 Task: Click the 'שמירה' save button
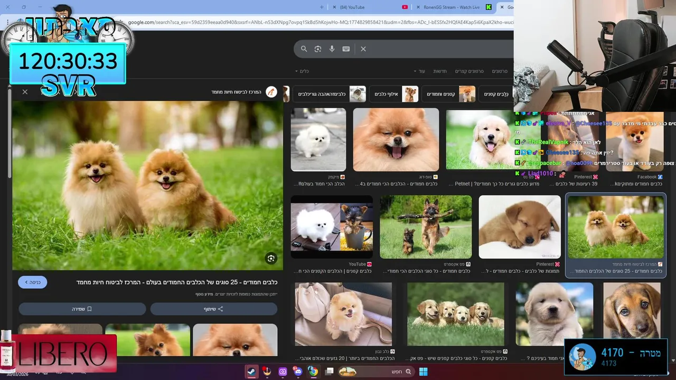coord(82,309)
